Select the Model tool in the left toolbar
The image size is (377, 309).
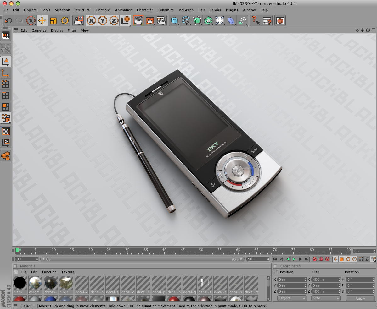pos(6,62)
